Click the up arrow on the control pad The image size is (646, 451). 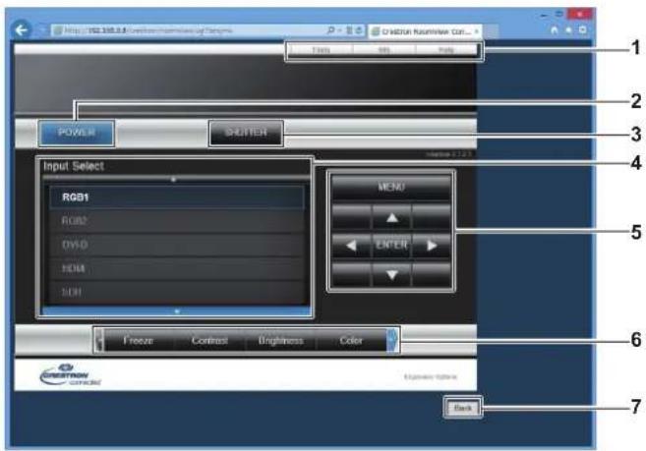(391, 217)
